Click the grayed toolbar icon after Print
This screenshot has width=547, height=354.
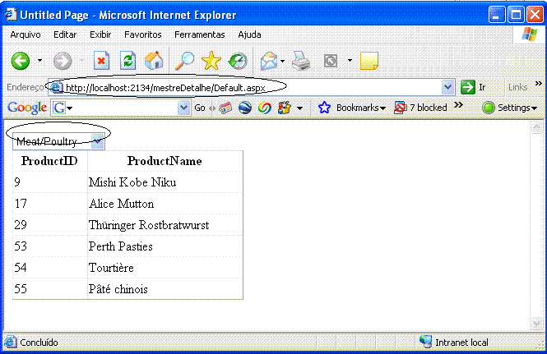tap(331, 61)
